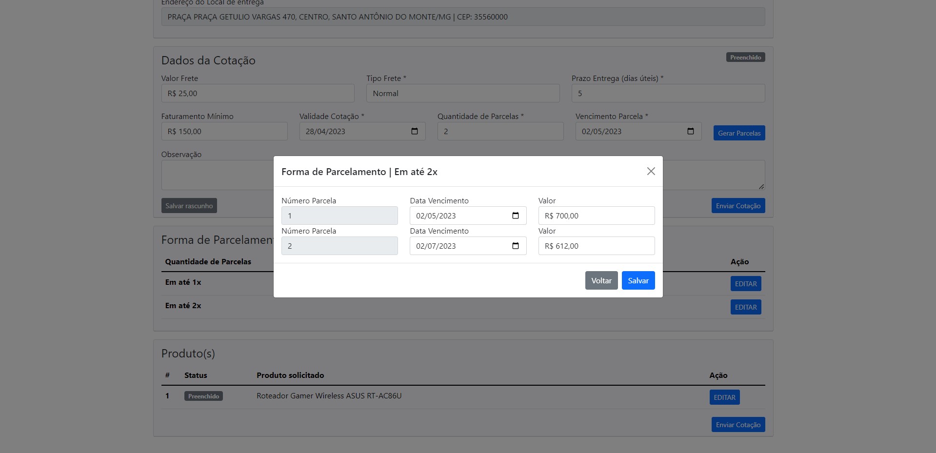Click Número Parcela field with value 2
This screenshot has height=453, width=936.
click(x=339, y=246)
